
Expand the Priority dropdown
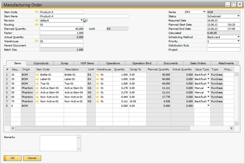[238, 41]
